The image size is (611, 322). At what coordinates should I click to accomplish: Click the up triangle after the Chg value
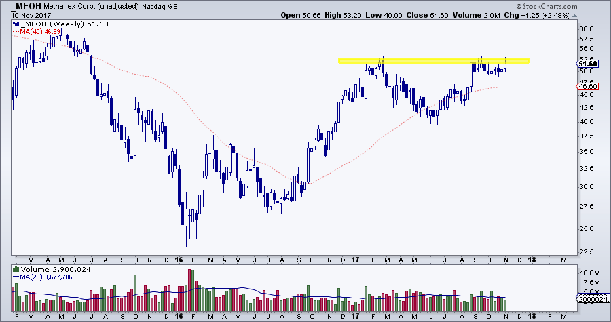coord(574,16)
